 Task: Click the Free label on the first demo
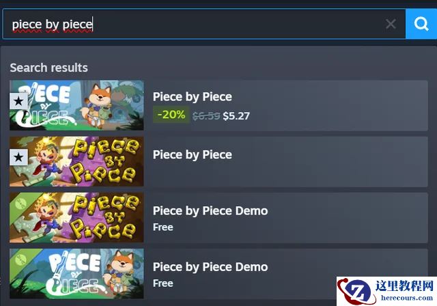[163, 227]
